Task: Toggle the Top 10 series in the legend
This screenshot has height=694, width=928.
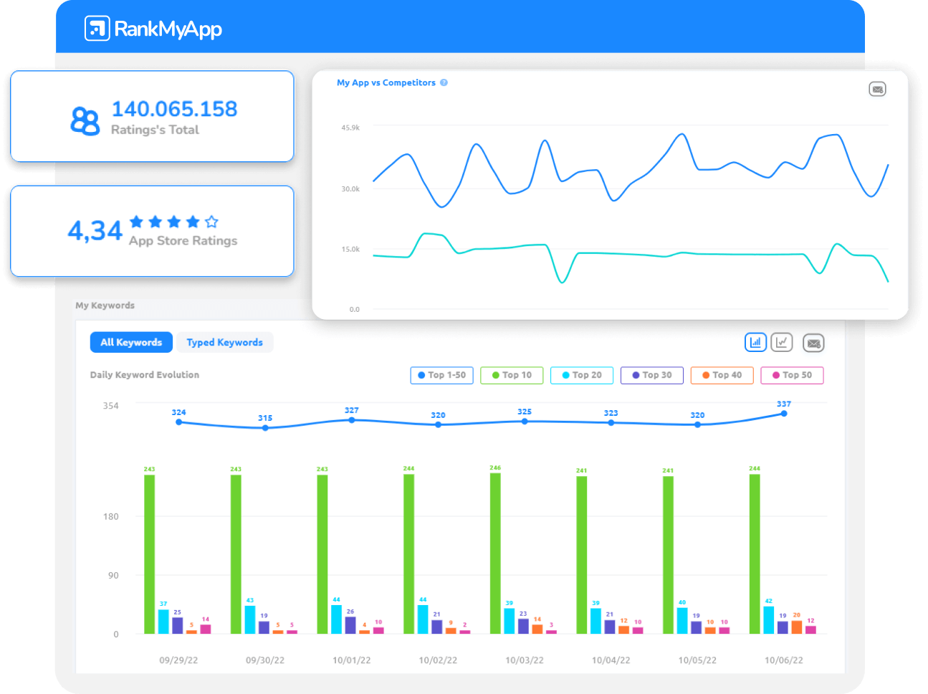Action: coord(512,375)
